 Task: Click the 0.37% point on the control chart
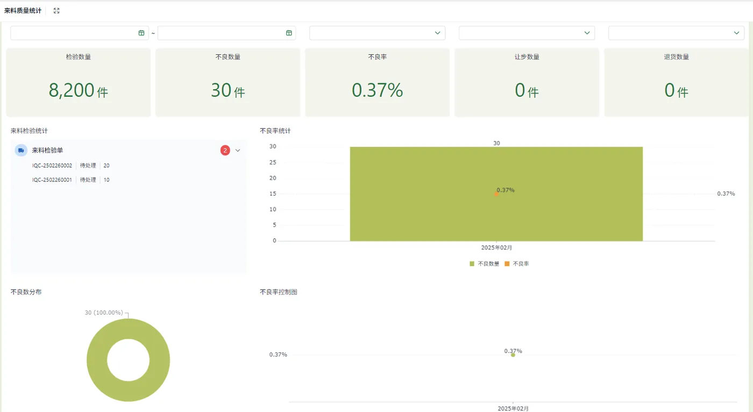tap(513, 355)
